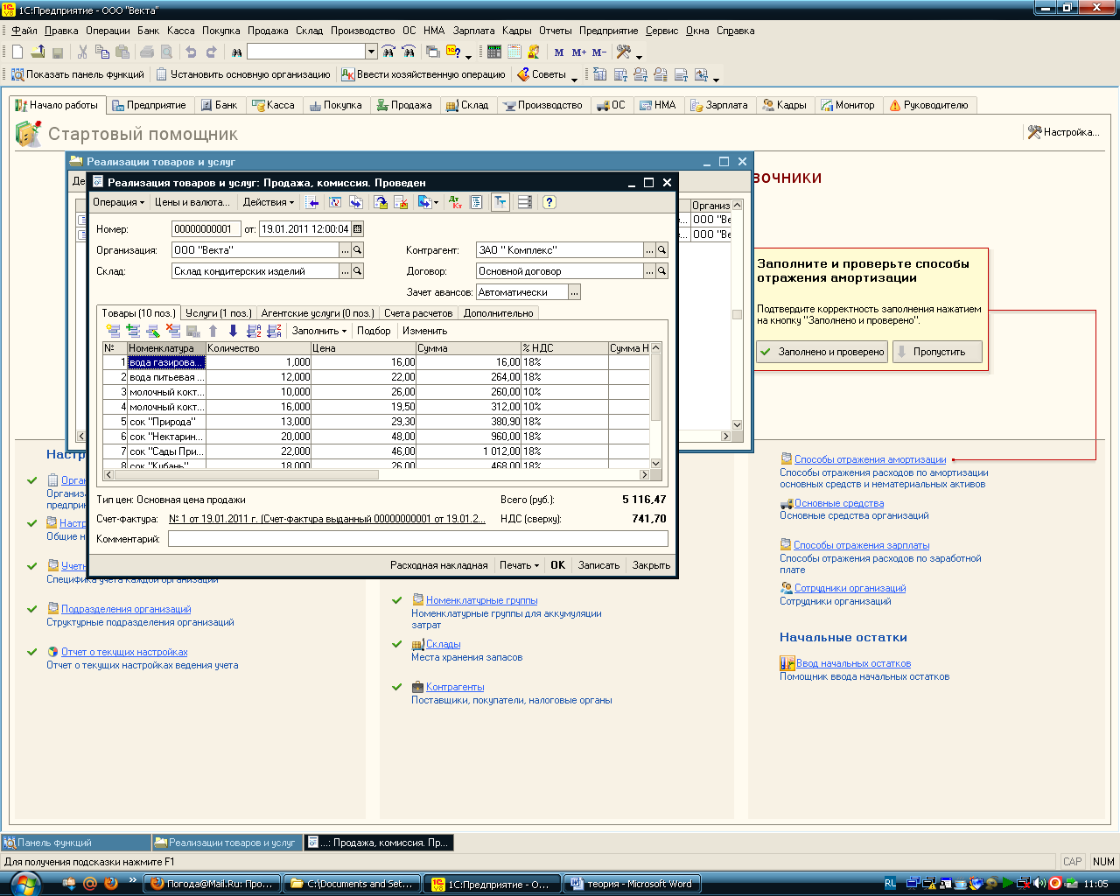Open the Ввод начальных остатков link
1120x896 pixels.
click(853, 663)
